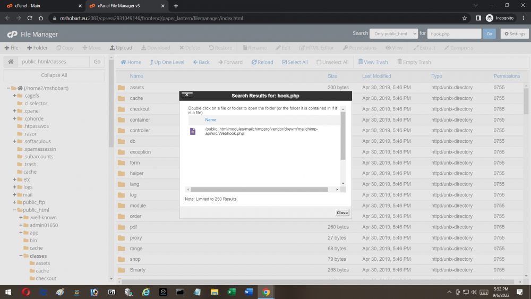The width and height of the screenshot is (531, 299).
Task: Open the HTML Editor tool
Action: click(x=316, y=48)
